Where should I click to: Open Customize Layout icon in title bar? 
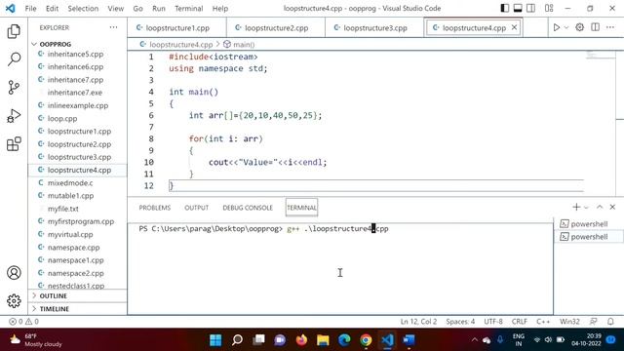(549, 8)
